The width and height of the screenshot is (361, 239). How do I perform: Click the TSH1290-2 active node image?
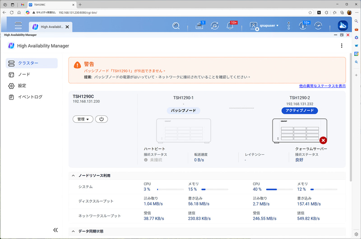click(300, 131)
